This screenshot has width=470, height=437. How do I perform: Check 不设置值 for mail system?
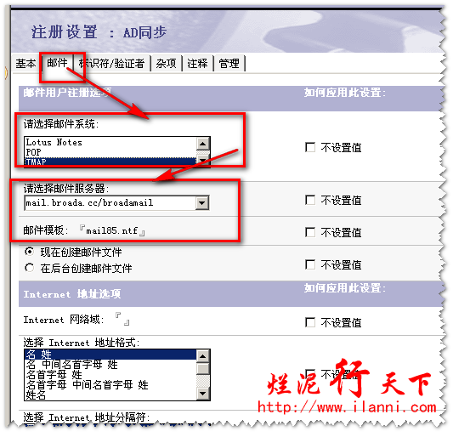coord(310,147)
